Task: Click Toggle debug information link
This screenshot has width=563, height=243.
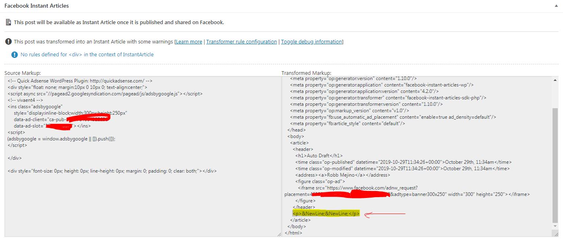Action: (x=312, y=42)
